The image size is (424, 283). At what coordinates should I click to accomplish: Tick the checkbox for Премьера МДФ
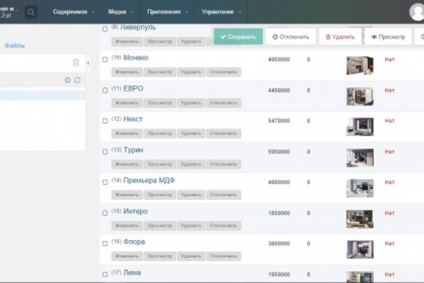tap(105, 182)
